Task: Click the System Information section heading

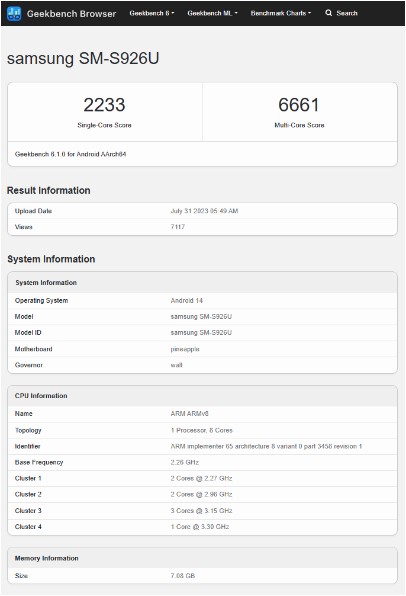Action: [51, 259]
